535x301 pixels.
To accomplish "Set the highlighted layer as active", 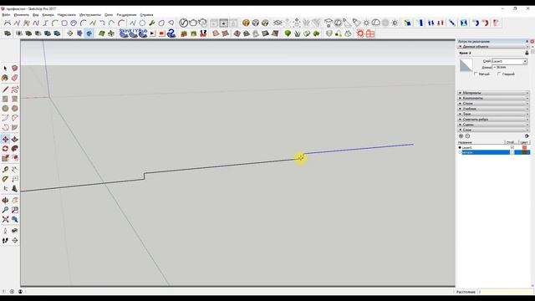I will 460,152.
